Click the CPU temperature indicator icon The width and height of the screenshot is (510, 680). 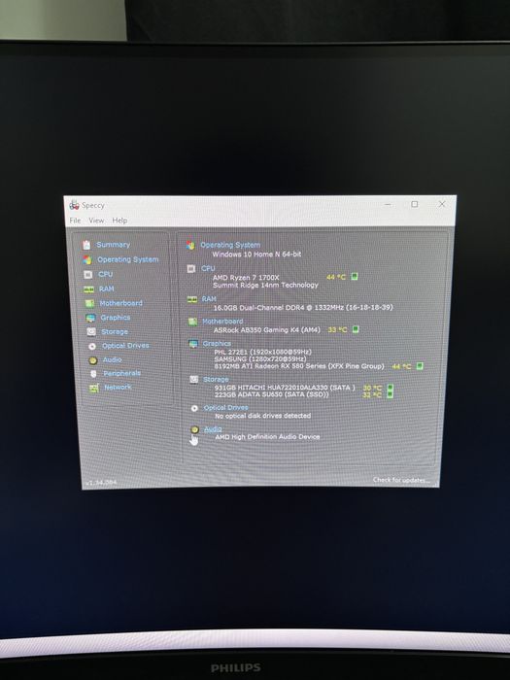coord(355,276)
